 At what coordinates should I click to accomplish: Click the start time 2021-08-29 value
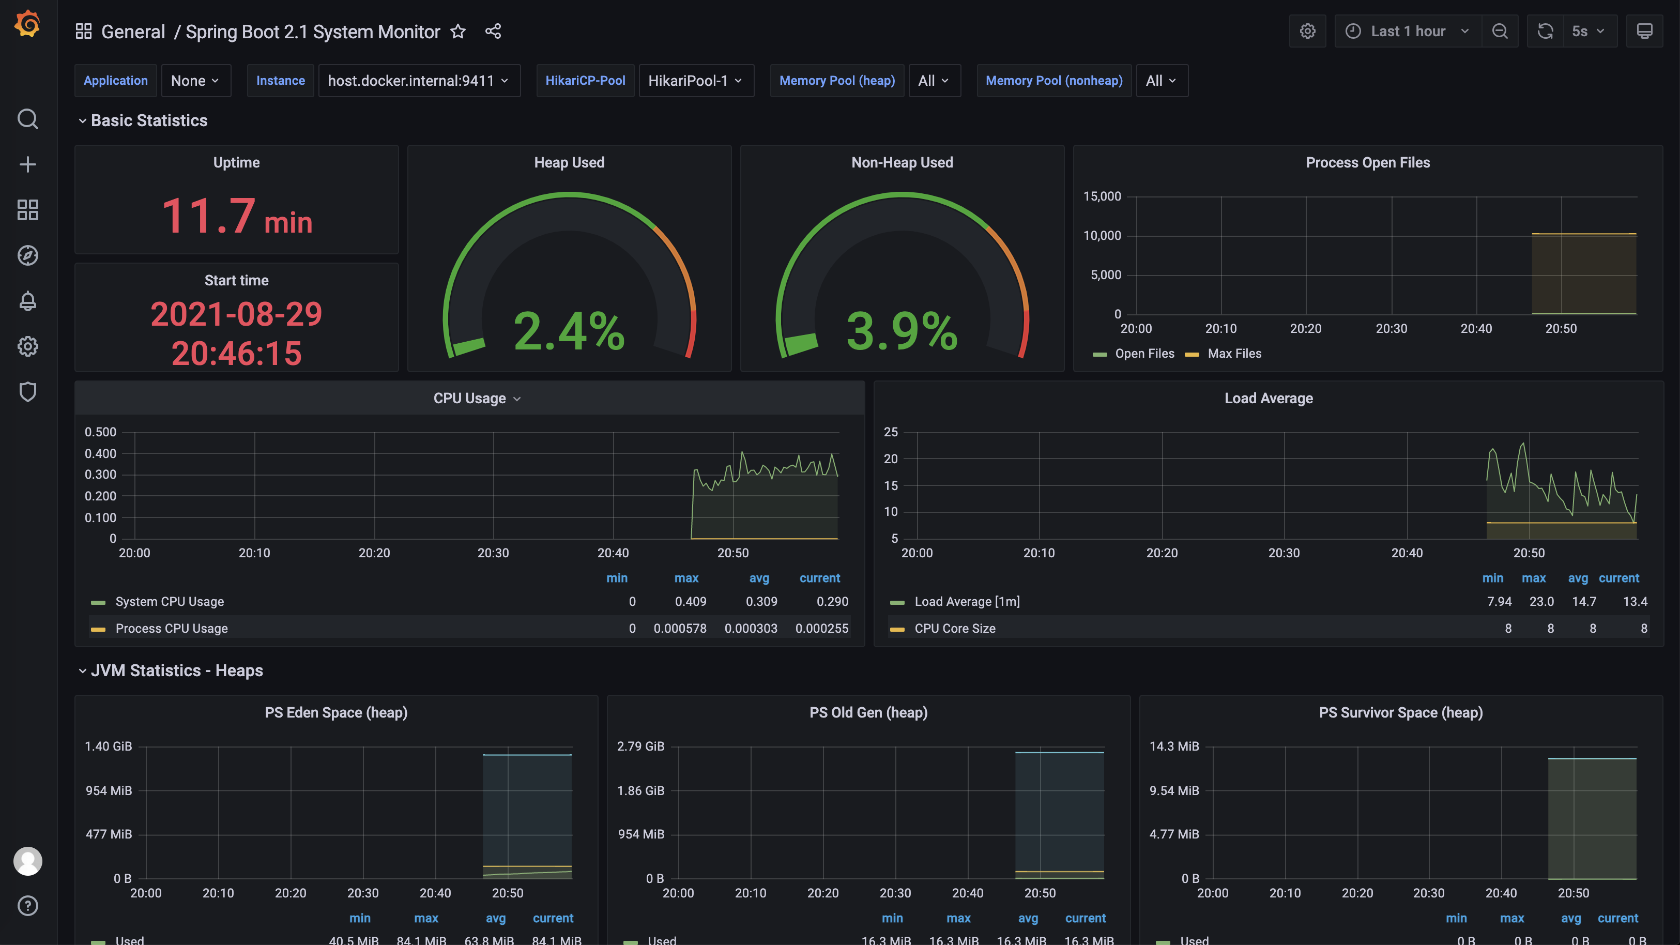pos(236,333)
